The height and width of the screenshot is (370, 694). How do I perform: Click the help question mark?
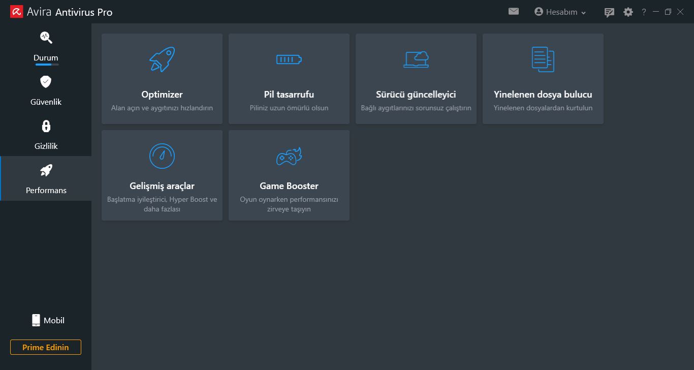[644, 12]
